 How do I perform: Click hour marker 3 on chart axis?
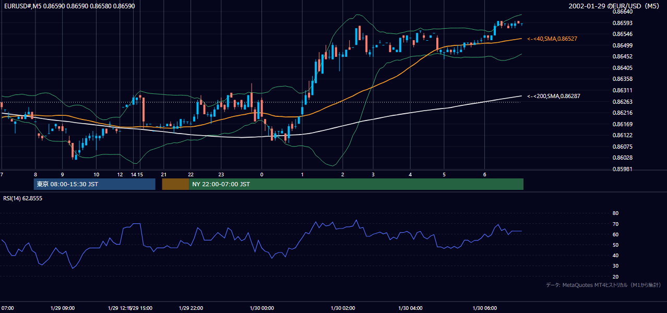click(x=373, y=174)
